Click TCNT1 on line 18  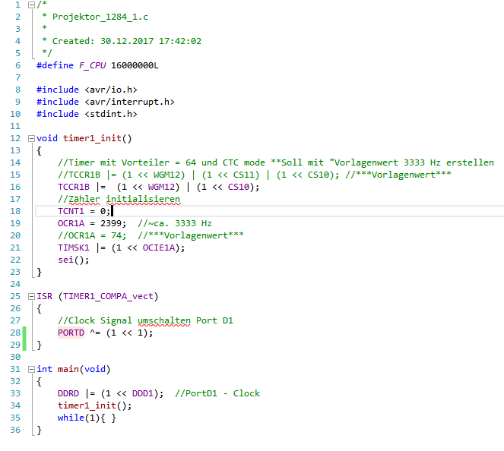[x=71, y=212]
